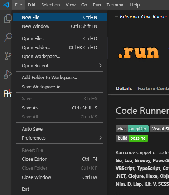
Task: Expand the Open Recent submenu
Action: (x=59, y=65)
